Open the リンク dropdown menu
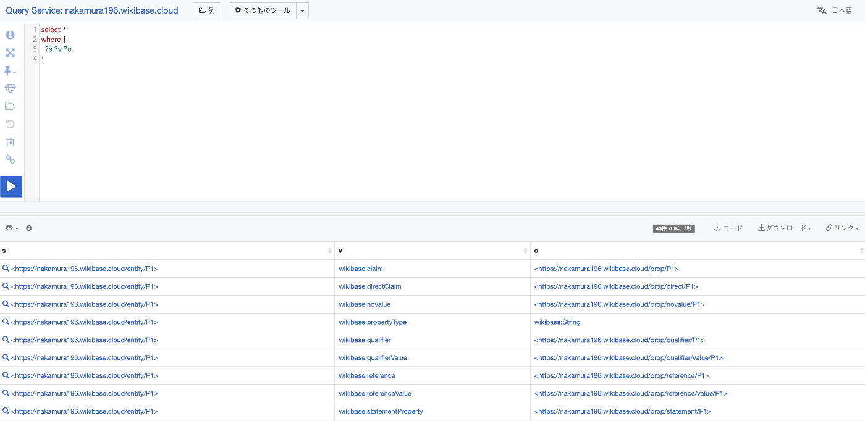The width and height of the screenshot is (865, 421). point(843,228)
